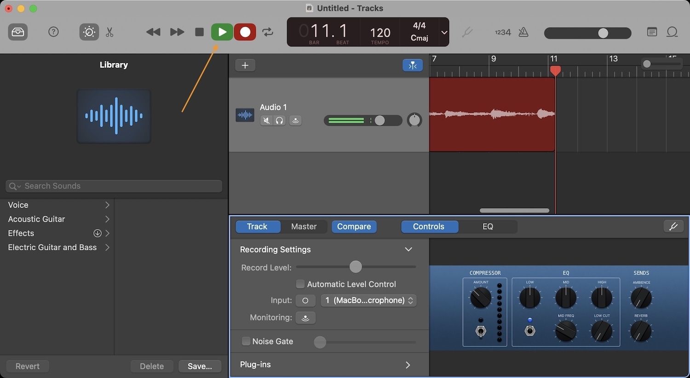Click the Library button in the toolbar
The height and width of the screenshot is (378, 690).
(18, 32)
